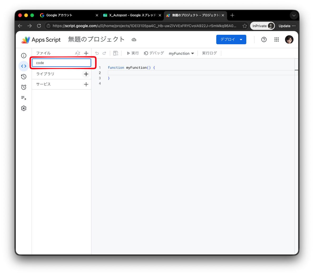Select the Editor code brackets icon
This screenshot has width=314, height=275.
[x=24, y=66]
